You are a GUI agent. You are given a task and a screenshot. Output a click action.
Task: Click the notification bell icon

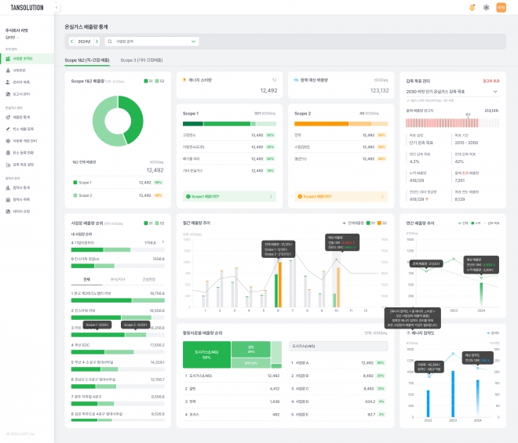click(472, 7)
